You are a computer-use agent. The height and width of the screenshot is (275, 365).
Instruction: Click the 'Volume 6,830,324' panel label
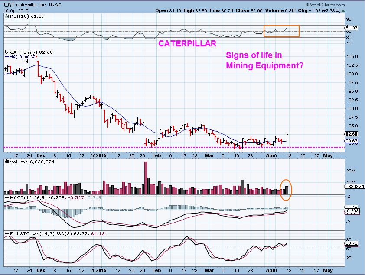(32, 162)
